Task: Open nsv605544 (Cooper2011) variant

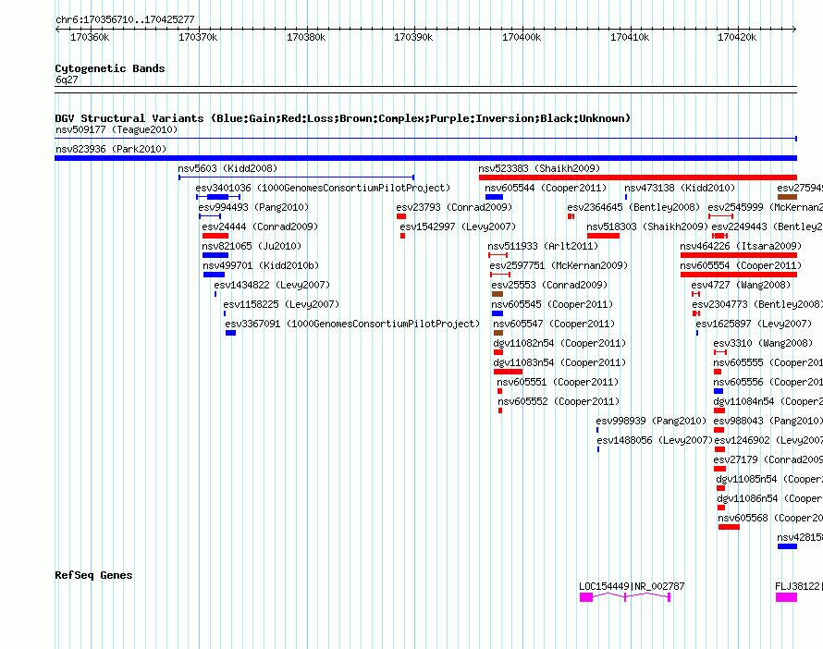Action: click(494, 197)
